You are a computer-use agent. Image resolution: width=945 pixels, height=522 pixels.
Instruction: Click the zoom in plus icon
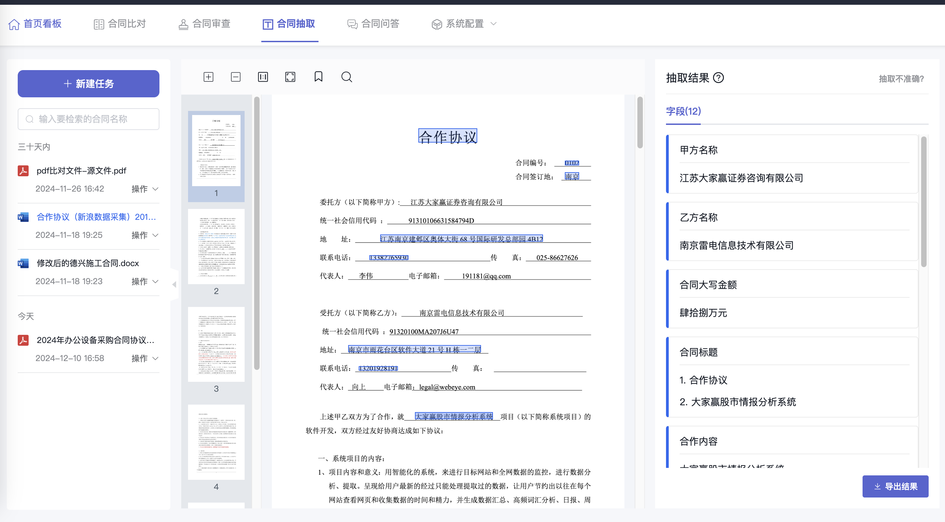(208, 77)
